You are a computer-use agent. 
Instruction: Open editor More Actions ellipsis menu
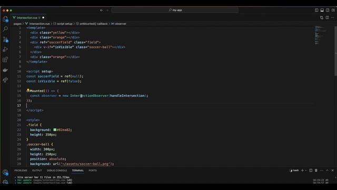(x=332, y=17)
